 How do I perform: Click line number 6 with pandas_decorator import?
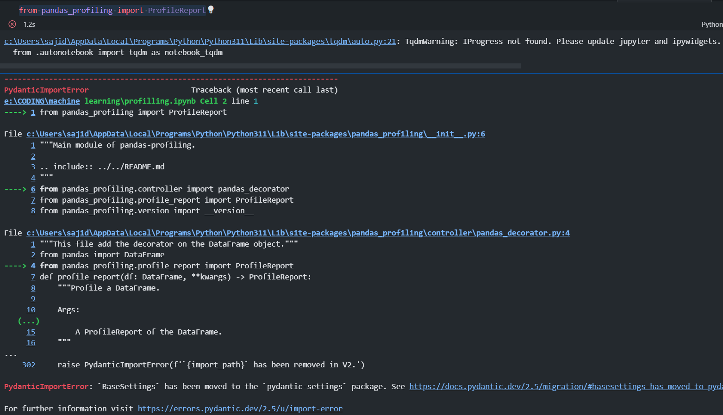(x=33, y=189)
